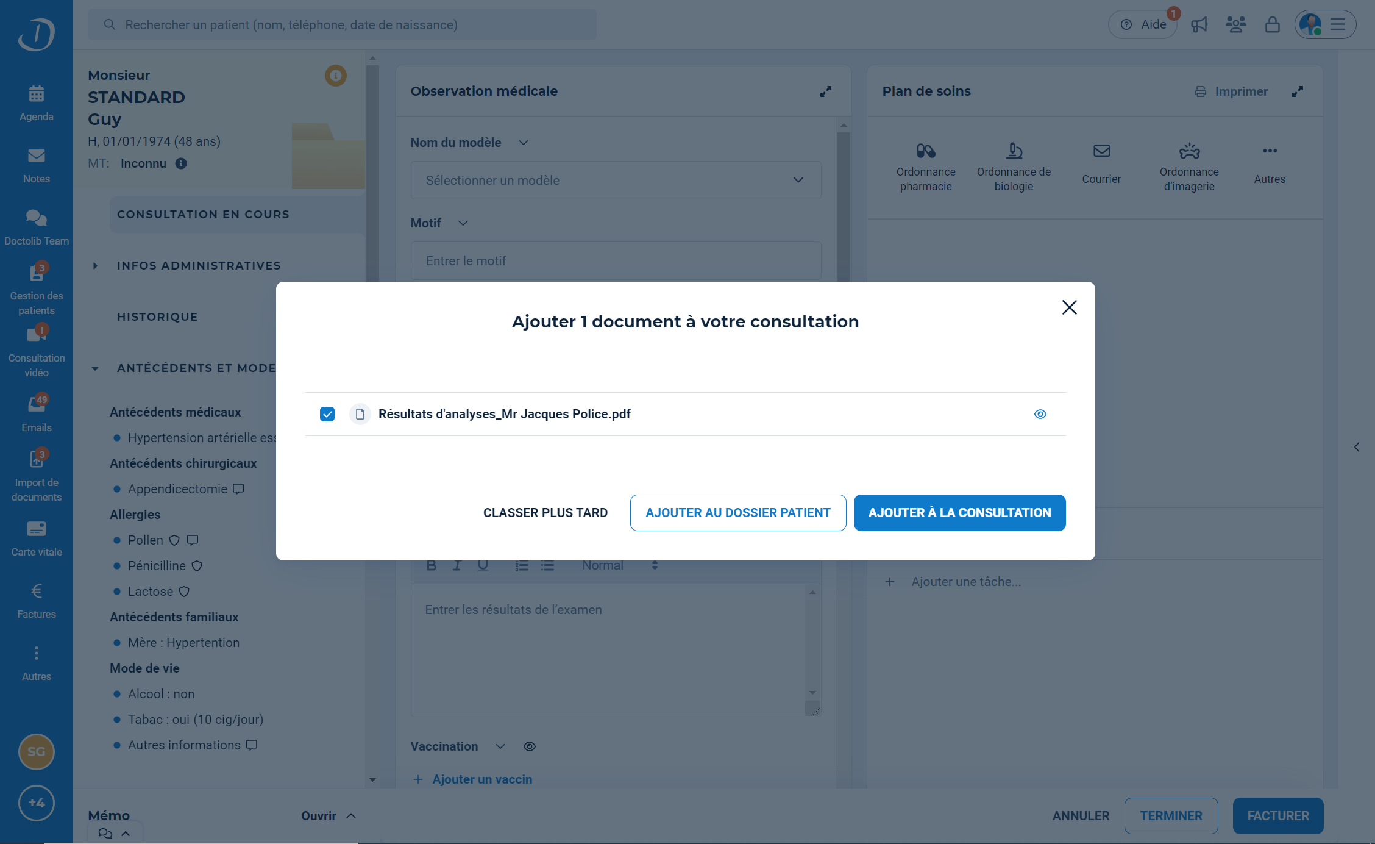Uncheck the Résultats d'analyses PDF checkbox
Viewport: 1375px width, 844px height.
327,414
